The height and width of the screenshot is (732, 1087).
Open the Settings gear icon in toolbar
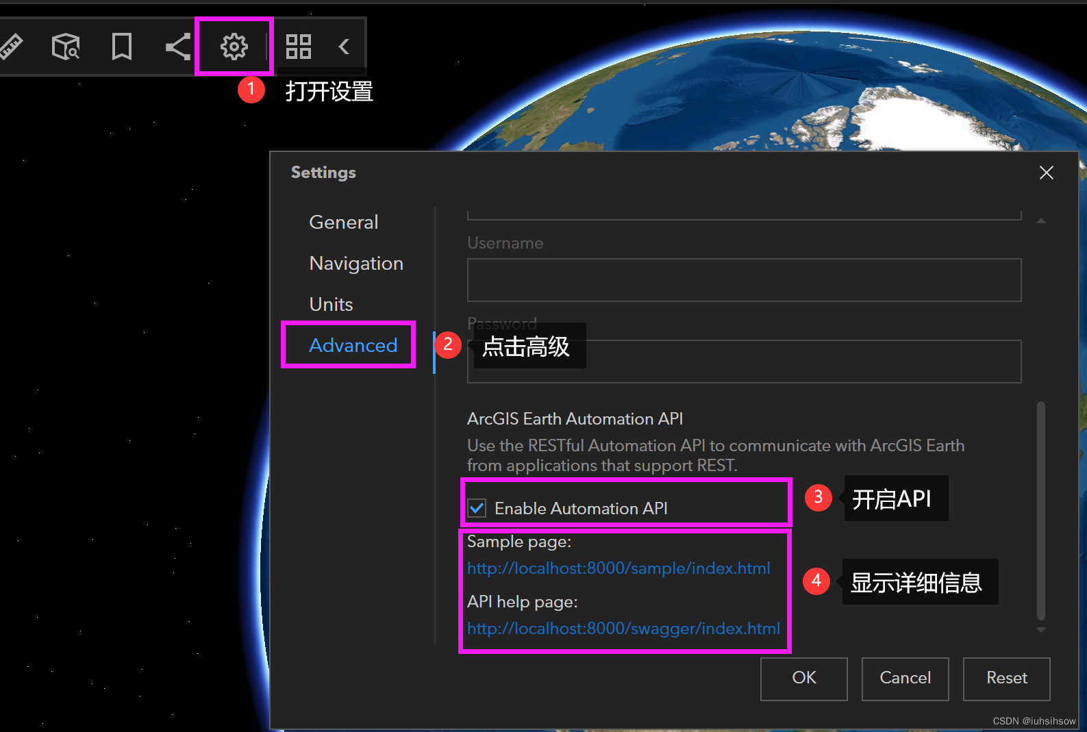tap(234, 47)
